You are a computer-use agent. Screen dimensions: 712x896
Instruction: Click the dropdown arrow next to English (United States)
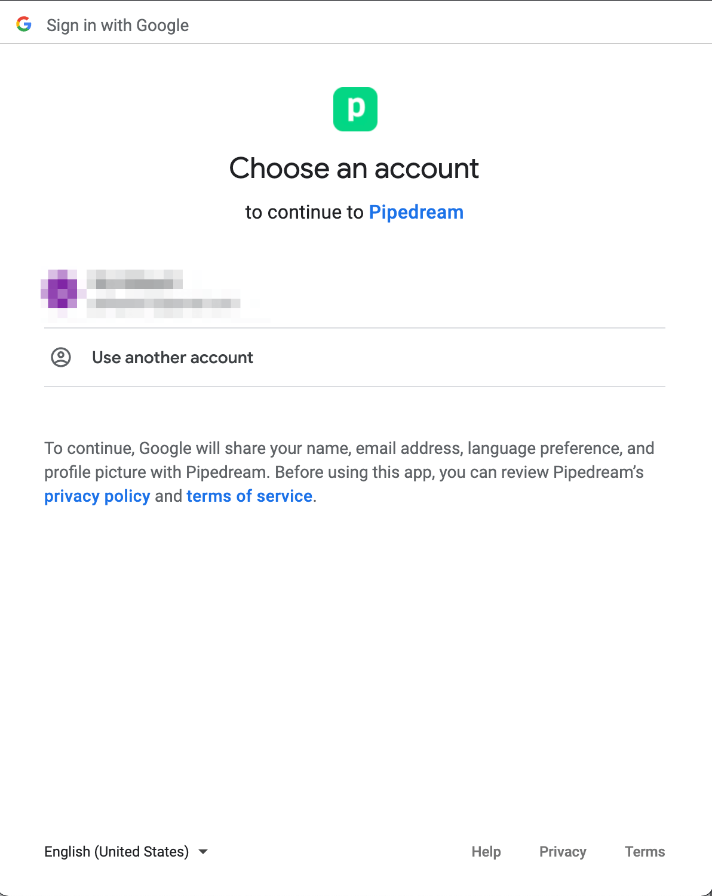[203, 851]
